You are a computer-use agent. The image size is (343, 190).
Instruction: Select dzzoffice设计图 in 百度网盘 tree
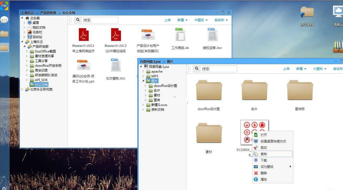point(163,86)
